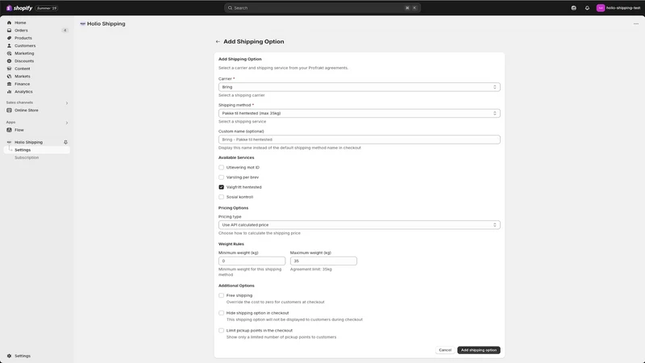
Task: Click the Flow app icon
Action: tap(9, 130)
